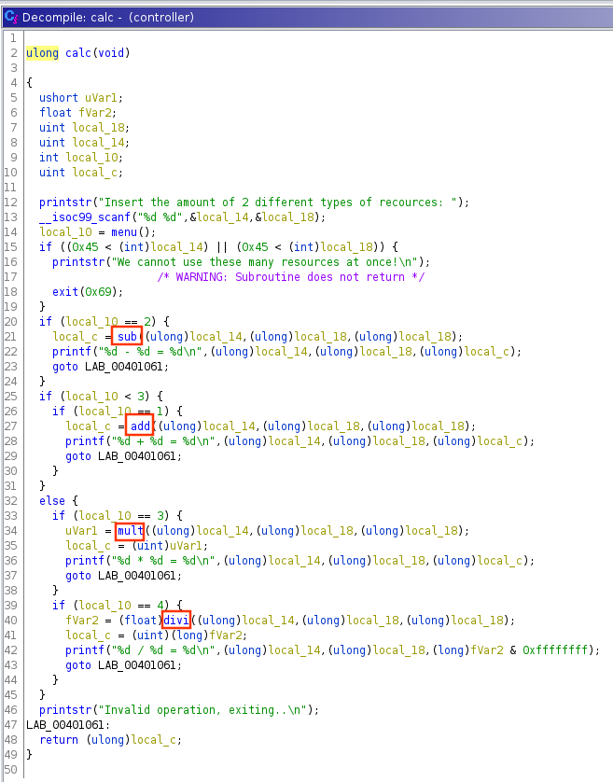
Task: Click the ushort uVar1 declaration
Action: tap(80, 97)
